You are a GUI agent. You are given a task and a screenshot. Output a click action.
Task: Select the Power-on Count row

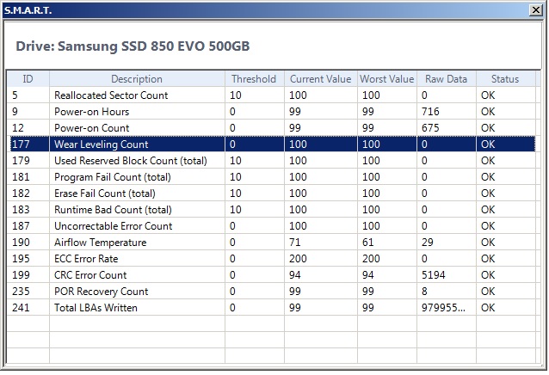click(x=271, y=128)
